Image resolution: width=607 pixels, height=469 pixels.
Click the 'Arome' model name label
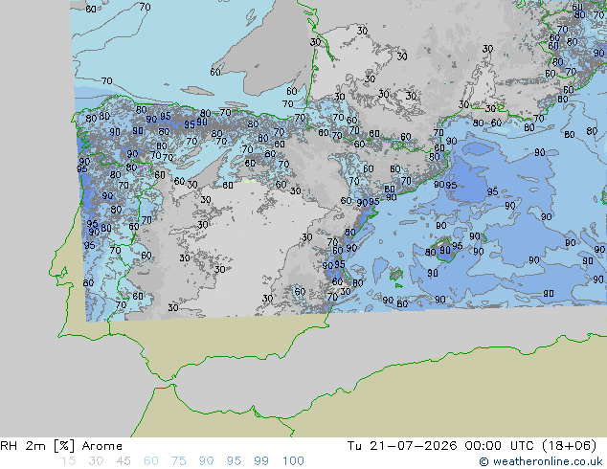(102, 446)
